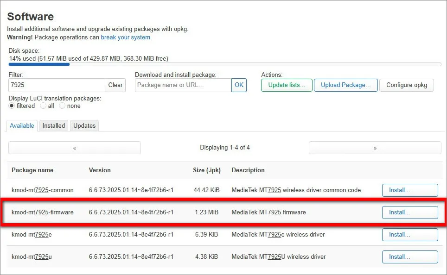Image resolution: width=447 pixels, height=275 pixels.
Task: Click the Clear filter button
Action: 115,85
